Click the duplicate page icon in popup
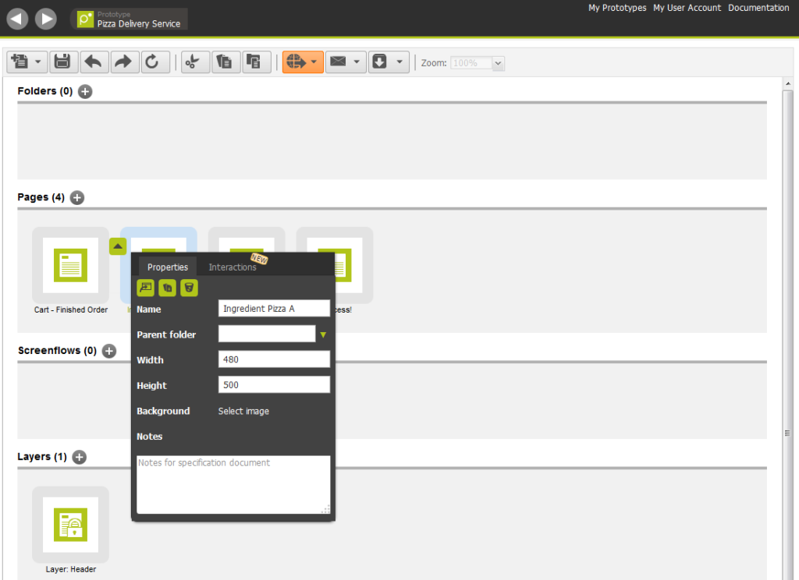This screenshot has width=799, height=580. pos(167,288)
